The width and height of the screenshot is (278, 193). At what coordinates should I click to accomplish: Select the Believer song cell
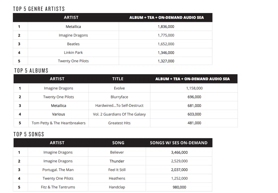[x=117, y=152]
